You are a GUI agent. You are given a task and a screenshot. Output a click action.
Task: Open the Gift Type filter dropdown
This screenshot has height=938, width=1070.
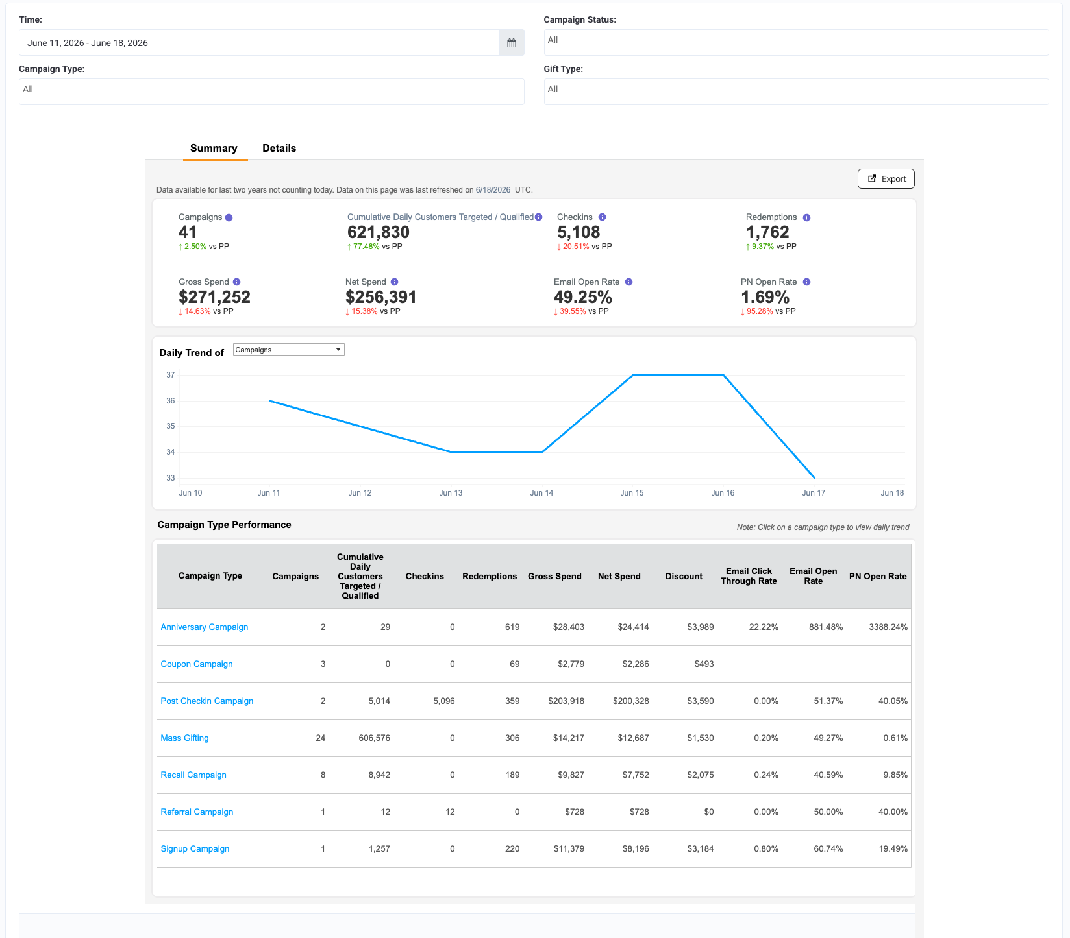(796, 91)
